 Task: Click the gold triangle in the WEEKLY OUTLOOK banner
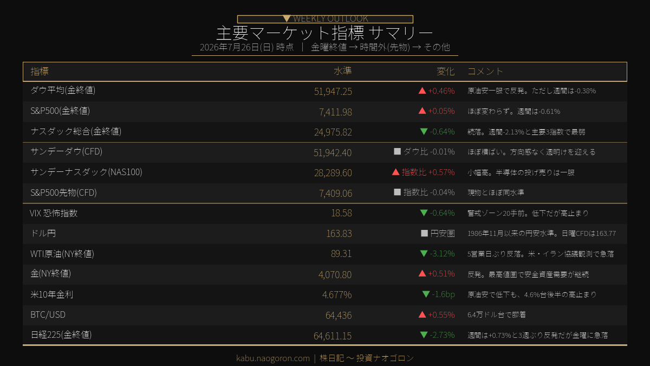(x=287, y=19)
